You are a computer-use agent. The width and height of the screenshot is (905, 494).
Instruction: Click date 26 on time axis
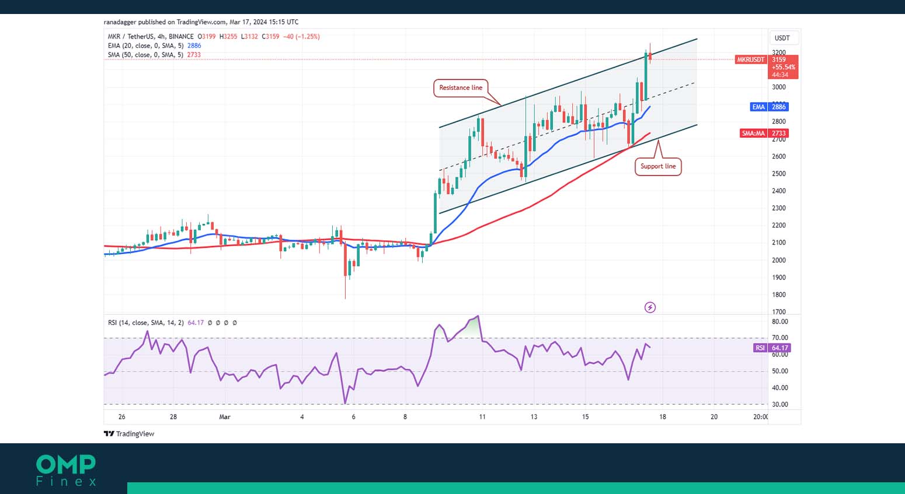121,416
